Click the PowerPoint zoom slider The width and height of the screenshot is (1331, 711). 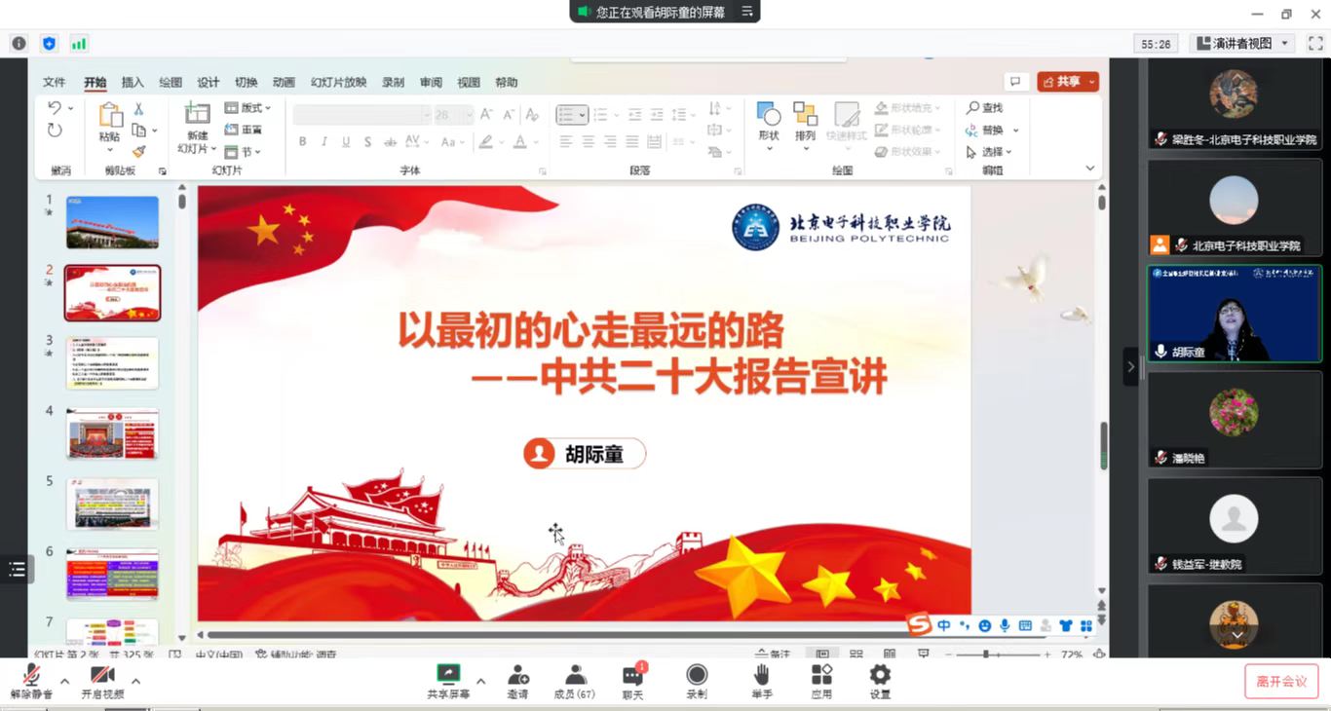tap(986, 655)
